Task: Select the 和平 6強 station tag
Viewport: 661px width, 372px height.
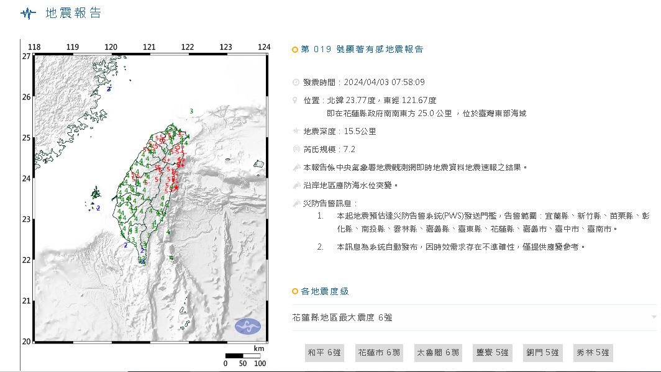Action: (324, 353)
